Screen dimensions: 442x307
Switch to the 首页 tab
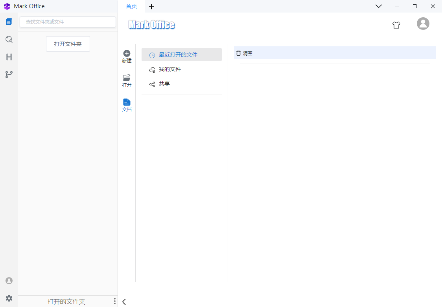[131, 6]
